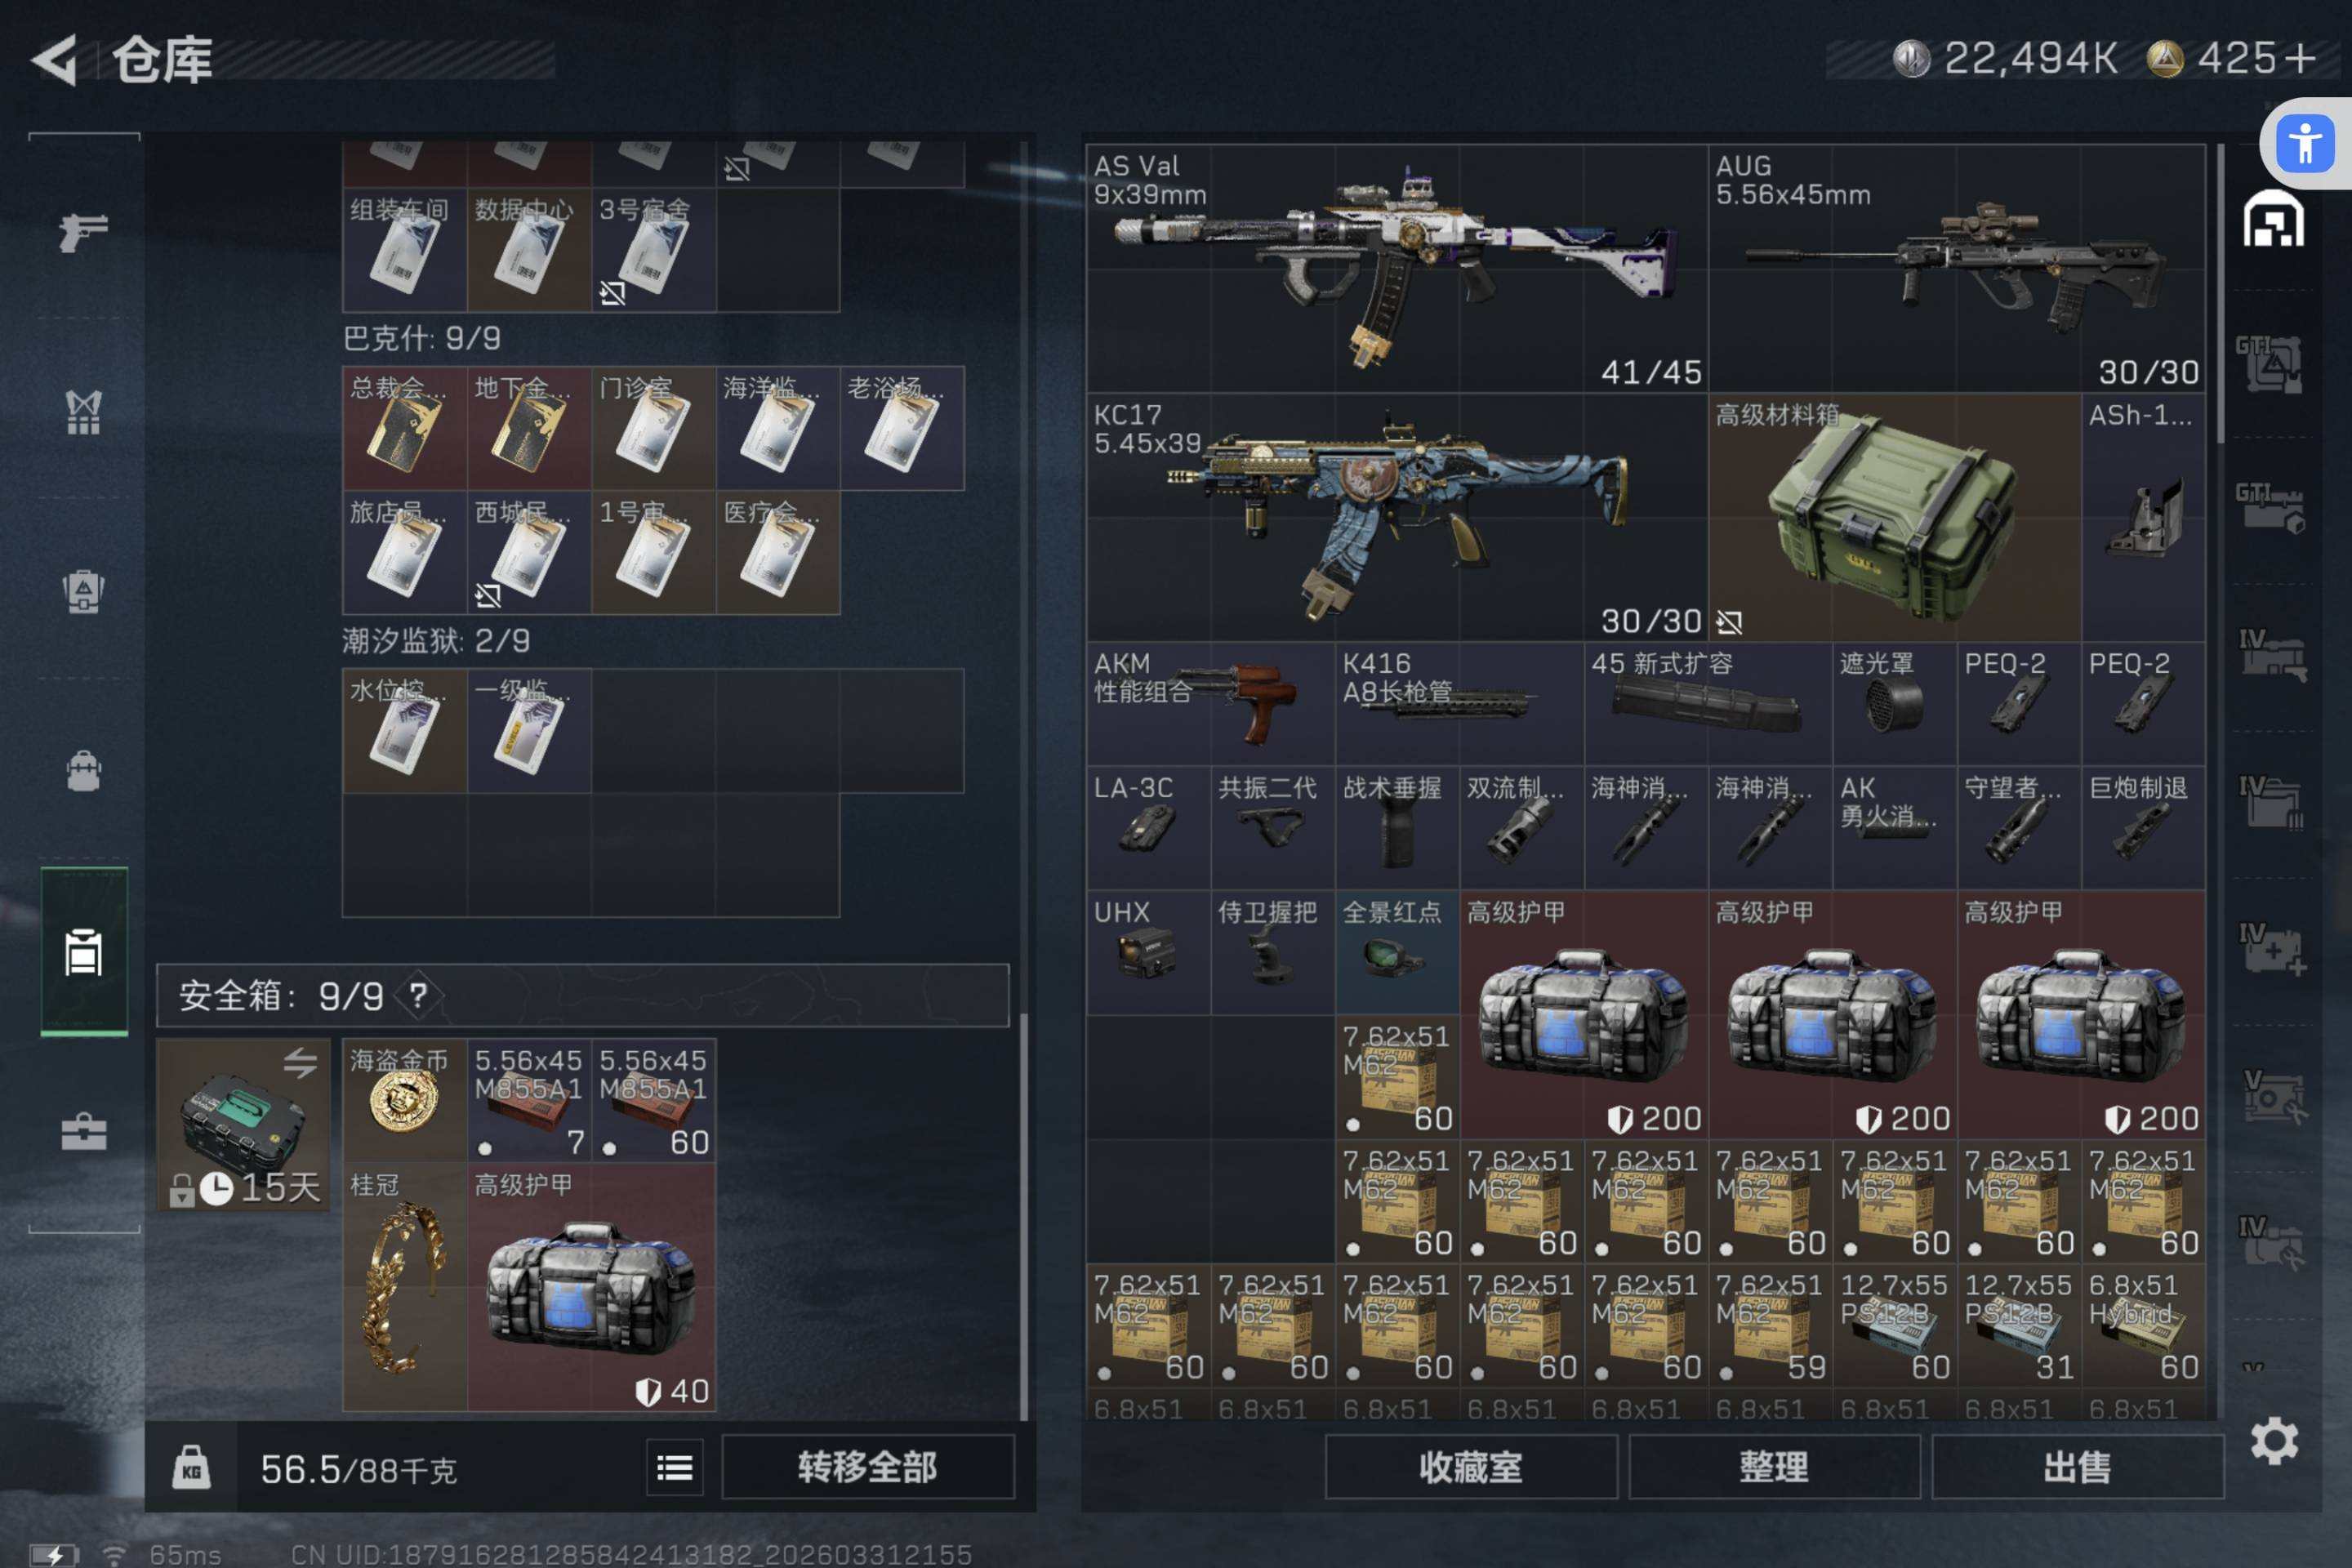
Task: Select the backpack category in left sidebar
Action: click(83, 771)
